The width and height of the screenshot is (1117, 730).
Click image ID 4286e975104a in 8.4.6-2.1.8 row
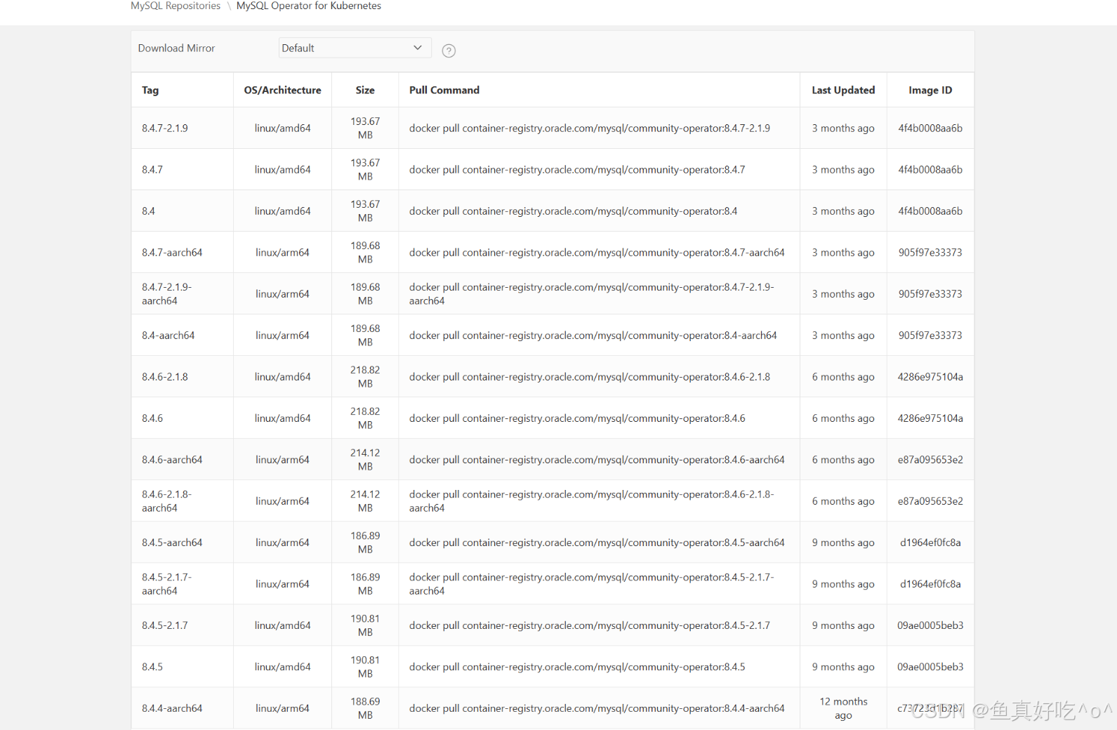click(x=930, y=376)
